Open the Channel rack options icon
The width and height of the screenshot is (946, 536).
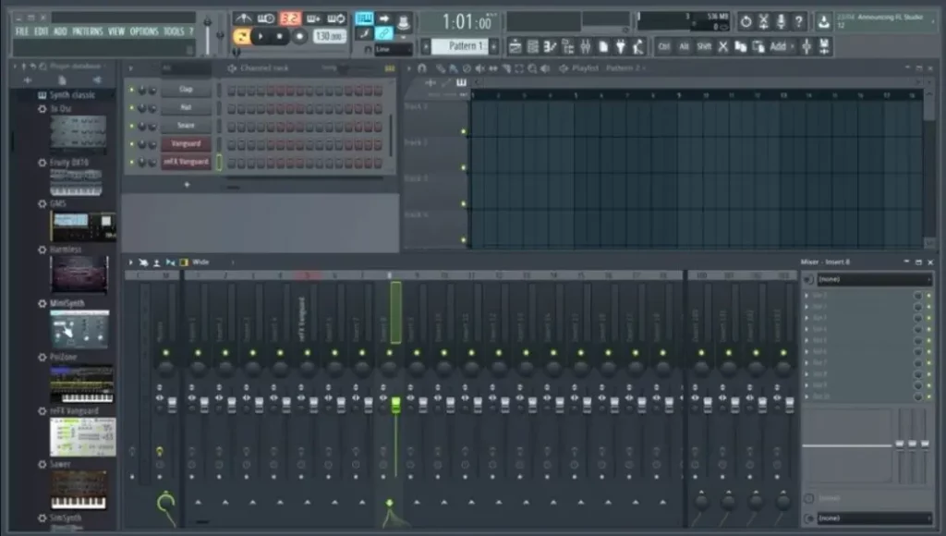[x=232, y=67]
